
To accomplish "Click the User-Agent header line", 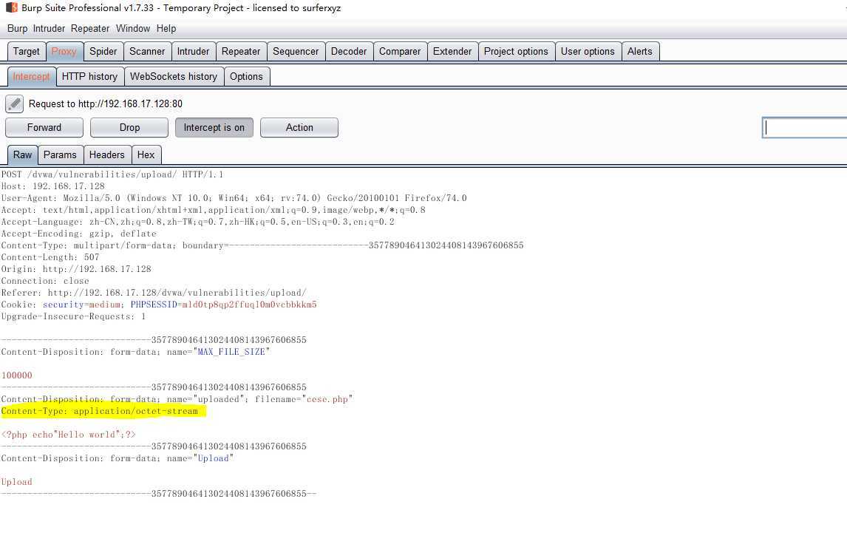I will pyautogui.click(x=234, y=198).
